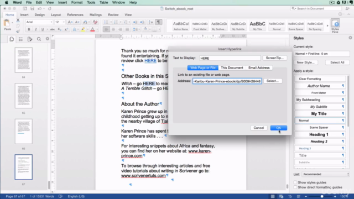The width and height of the screenshot is (354, 199).
Task: Show document map list in sidebar
Action: tap(20, 39)
